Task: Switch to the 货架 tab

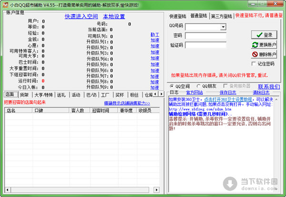Action: 24,95
